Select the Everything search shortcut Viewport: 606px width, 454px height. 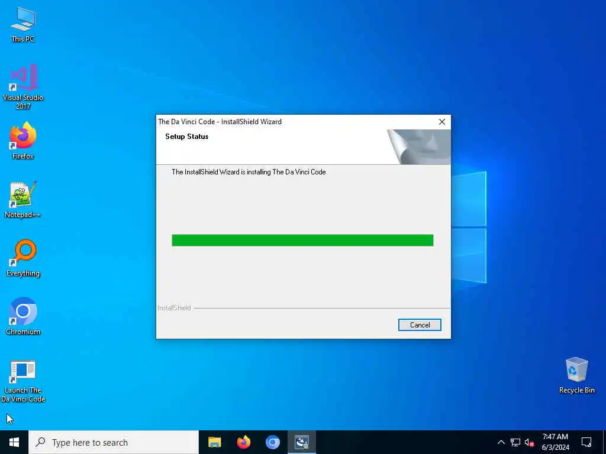coord(23,258)
